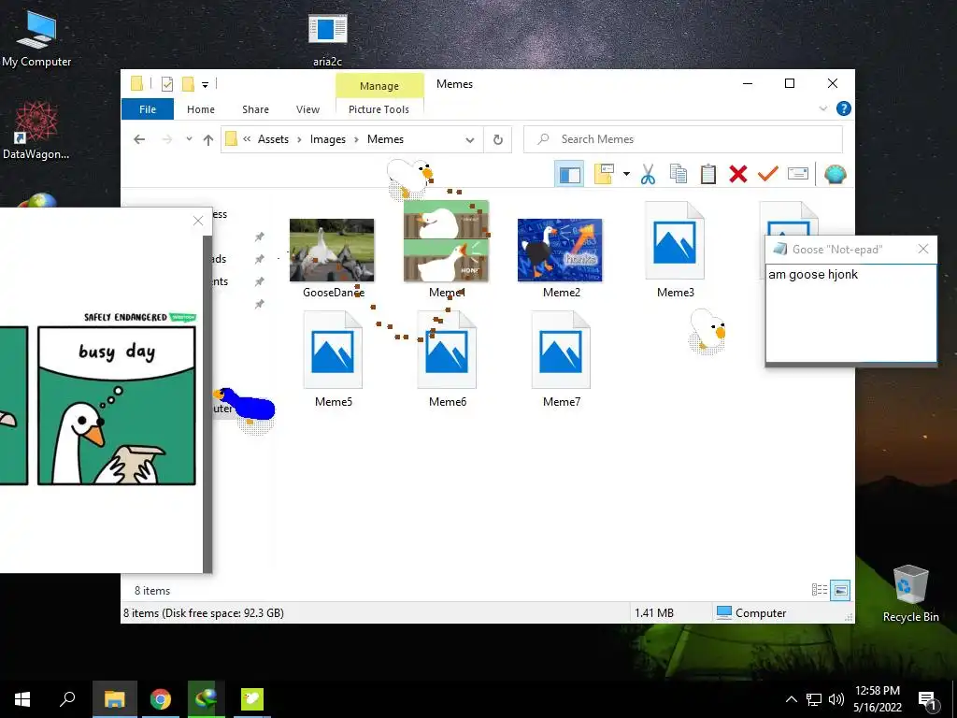Select the Meme7 file
957x718 pixels.
(561, 358)
